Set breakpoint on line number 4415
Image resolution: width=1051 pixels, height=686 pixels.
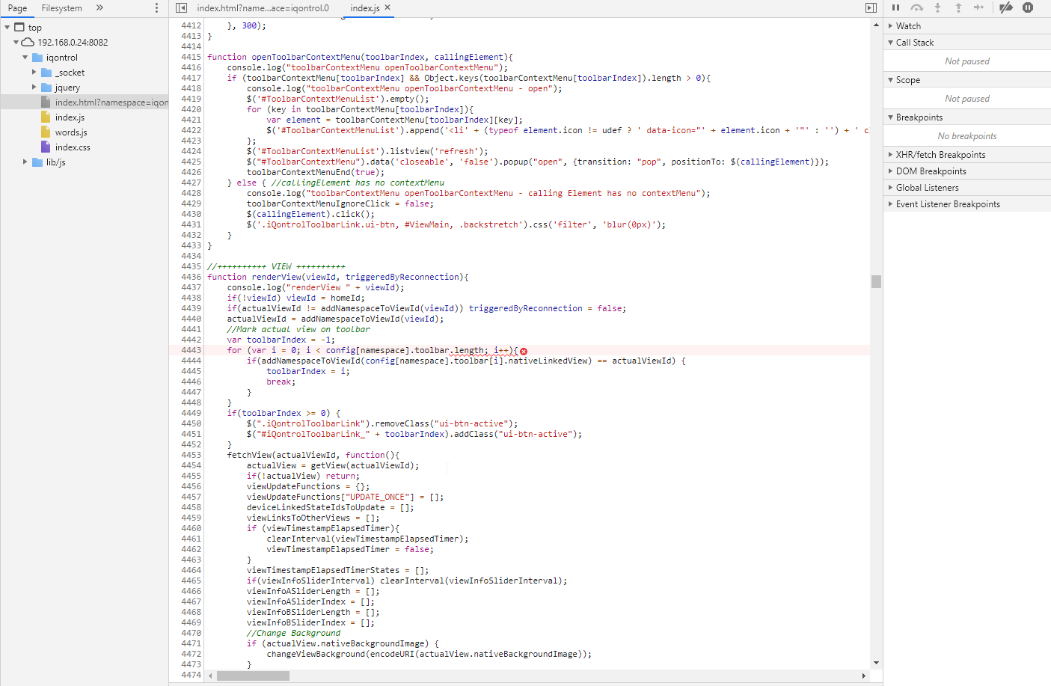click(191, 57)
